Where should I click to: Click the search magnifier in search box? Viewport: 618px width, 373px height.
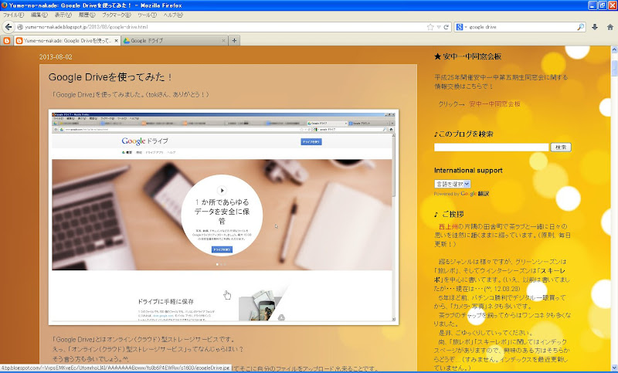(580, 27)
